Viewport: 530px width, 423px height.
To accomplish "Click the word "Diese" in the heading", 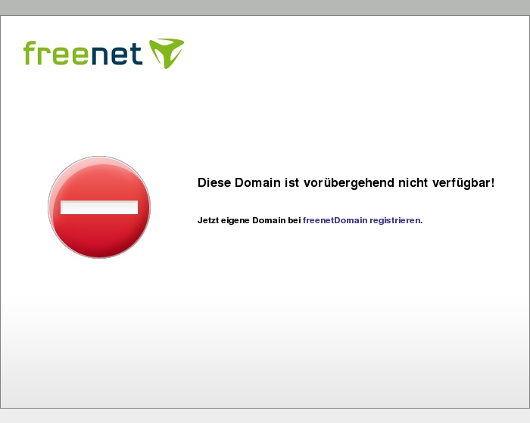I will [x=214, y=183].
